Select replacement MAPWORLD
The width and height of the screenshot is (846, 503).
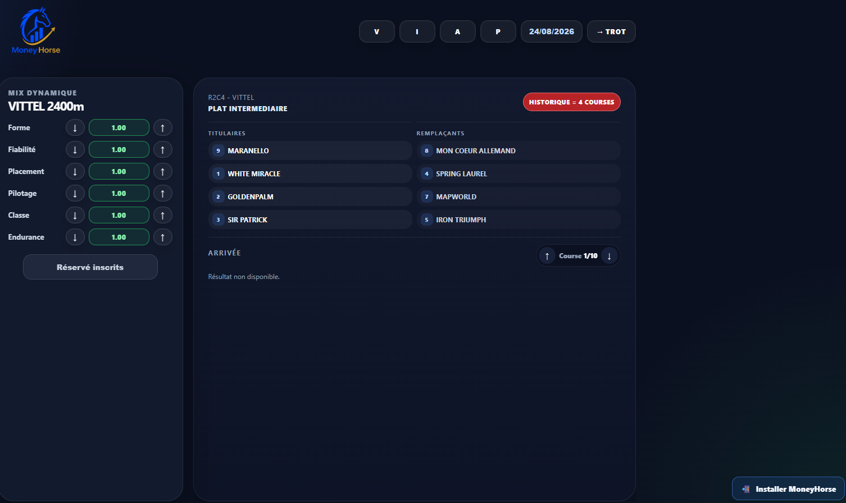518,196
